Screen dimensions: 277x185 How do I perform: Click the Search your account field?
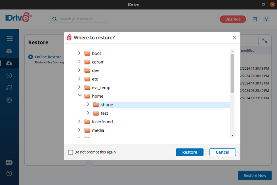coord(79,19)
